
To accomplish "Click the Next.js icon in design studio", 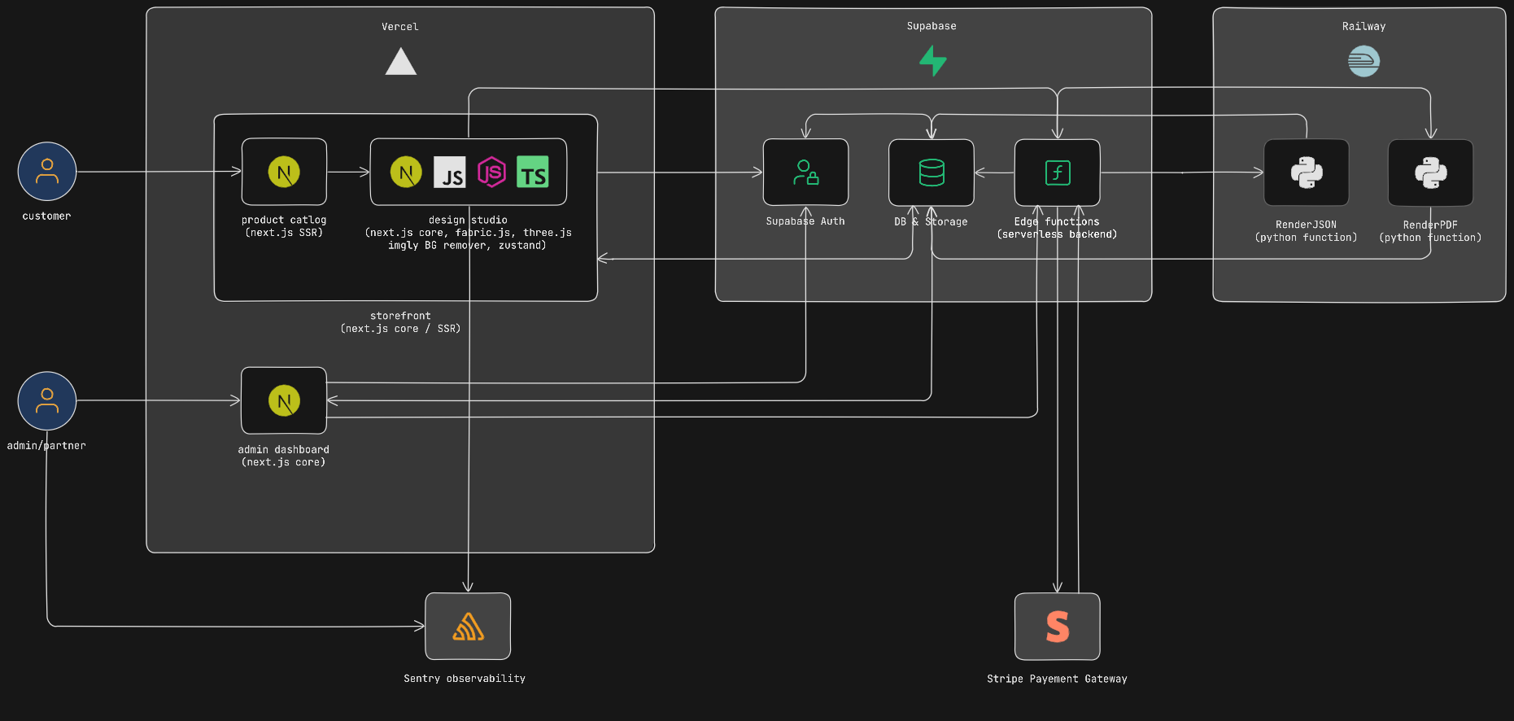I will [406, 172].
